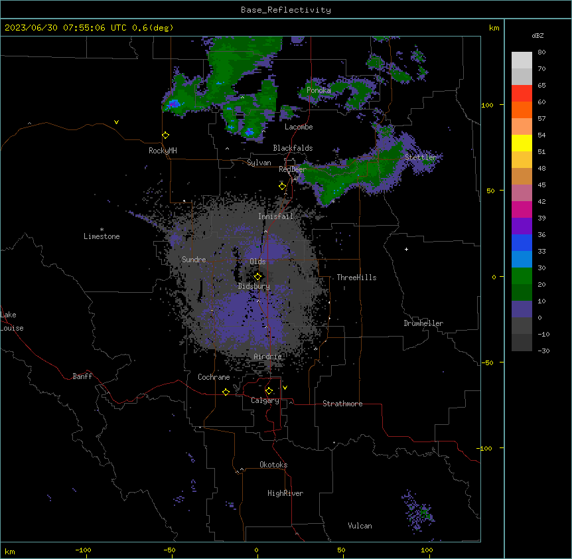
Task: Select the yellow diamond marker above Calgary label
Action: pyautogui.click(x=269, y=391)
